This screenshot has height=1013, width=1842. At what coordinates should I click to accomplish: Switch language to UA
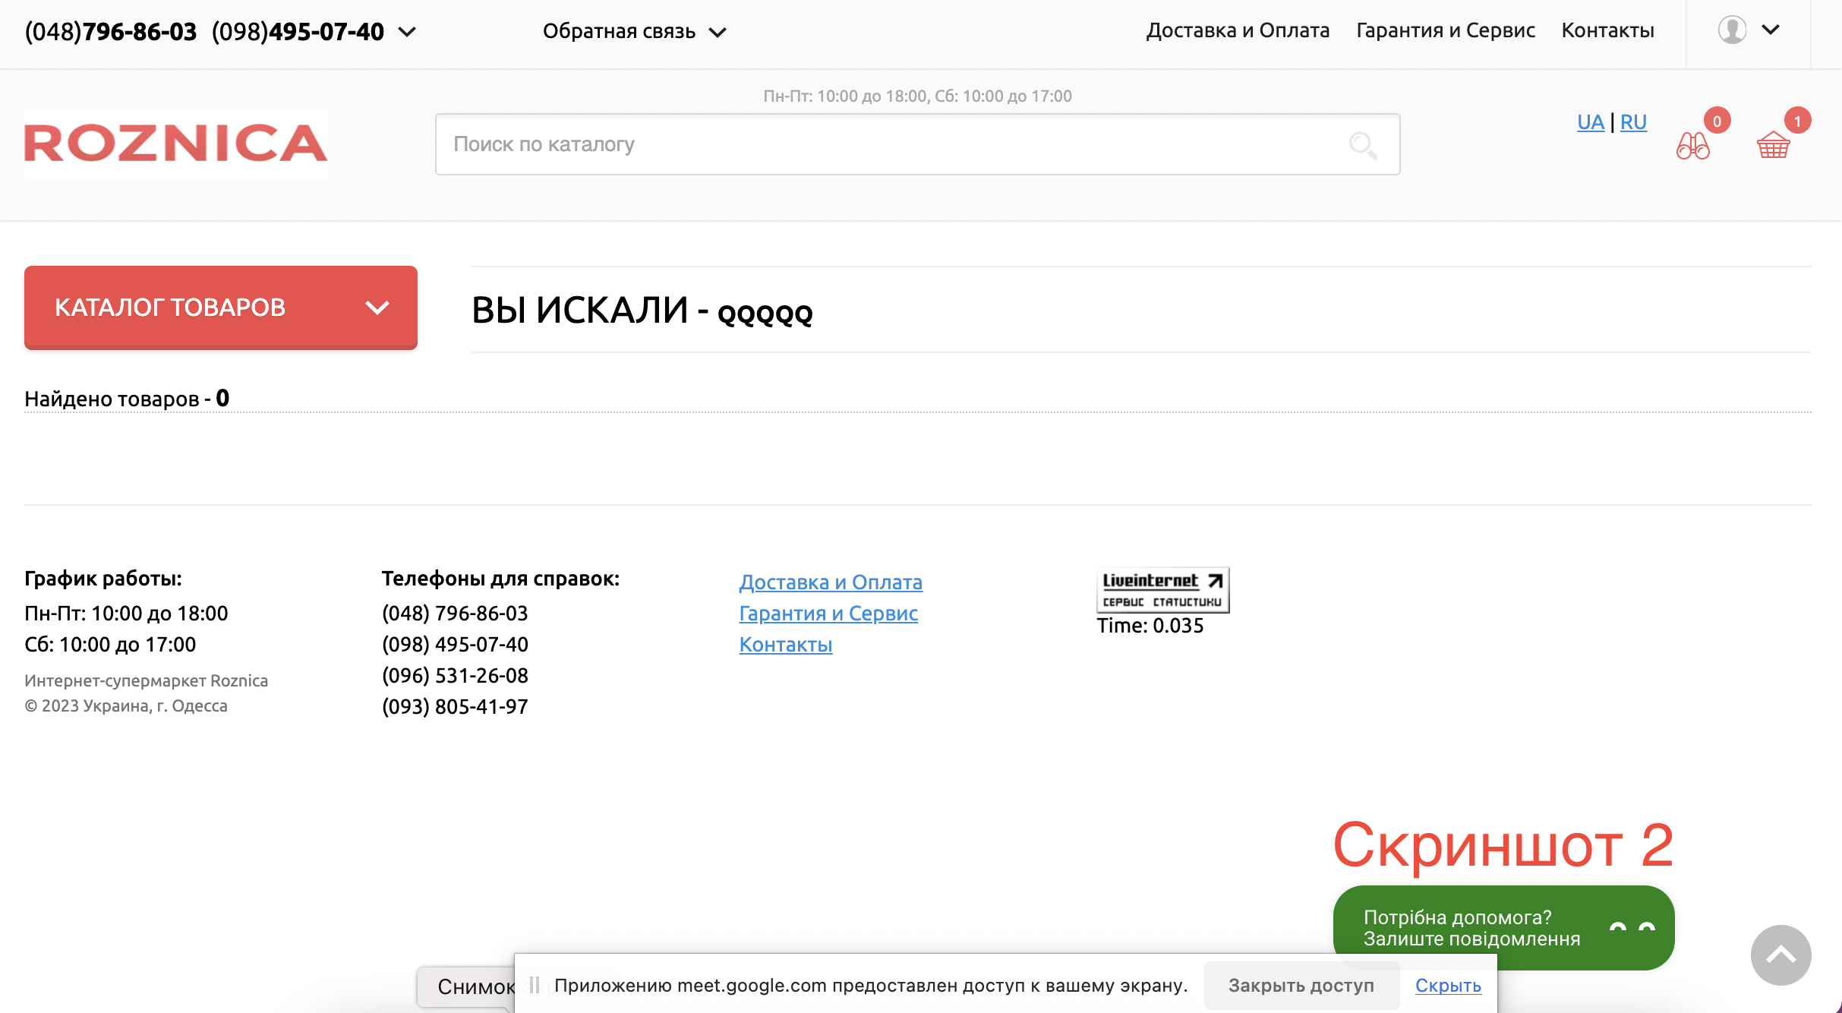tap(1590, 122)
